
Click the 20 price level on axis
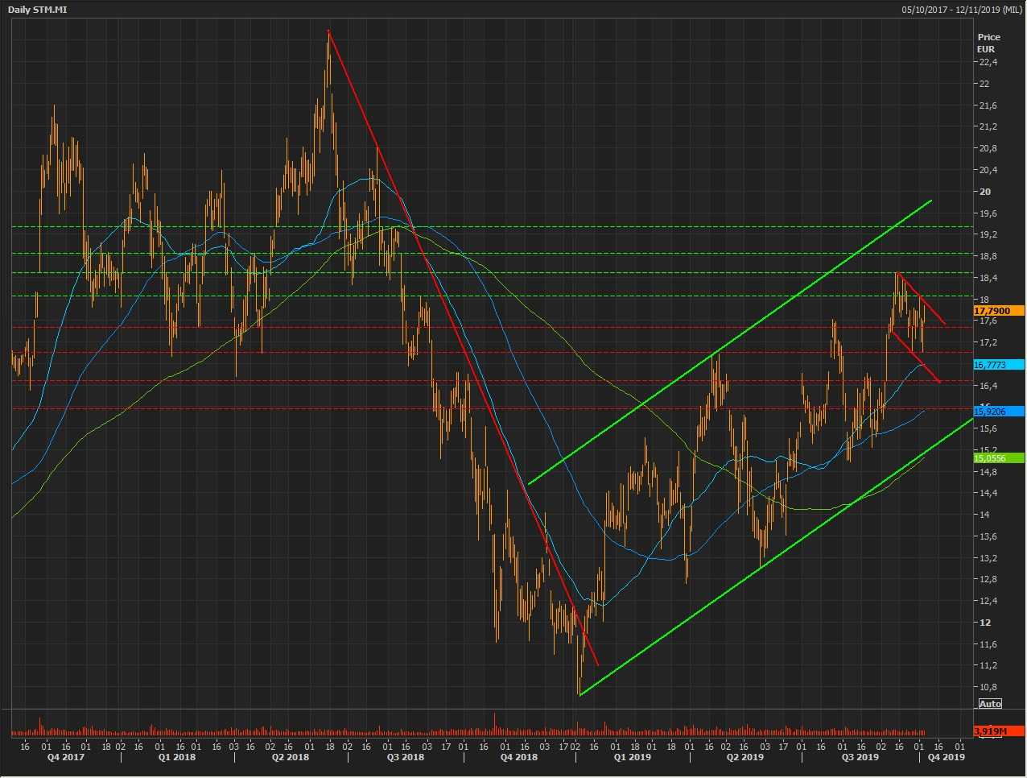coord(985,192)
